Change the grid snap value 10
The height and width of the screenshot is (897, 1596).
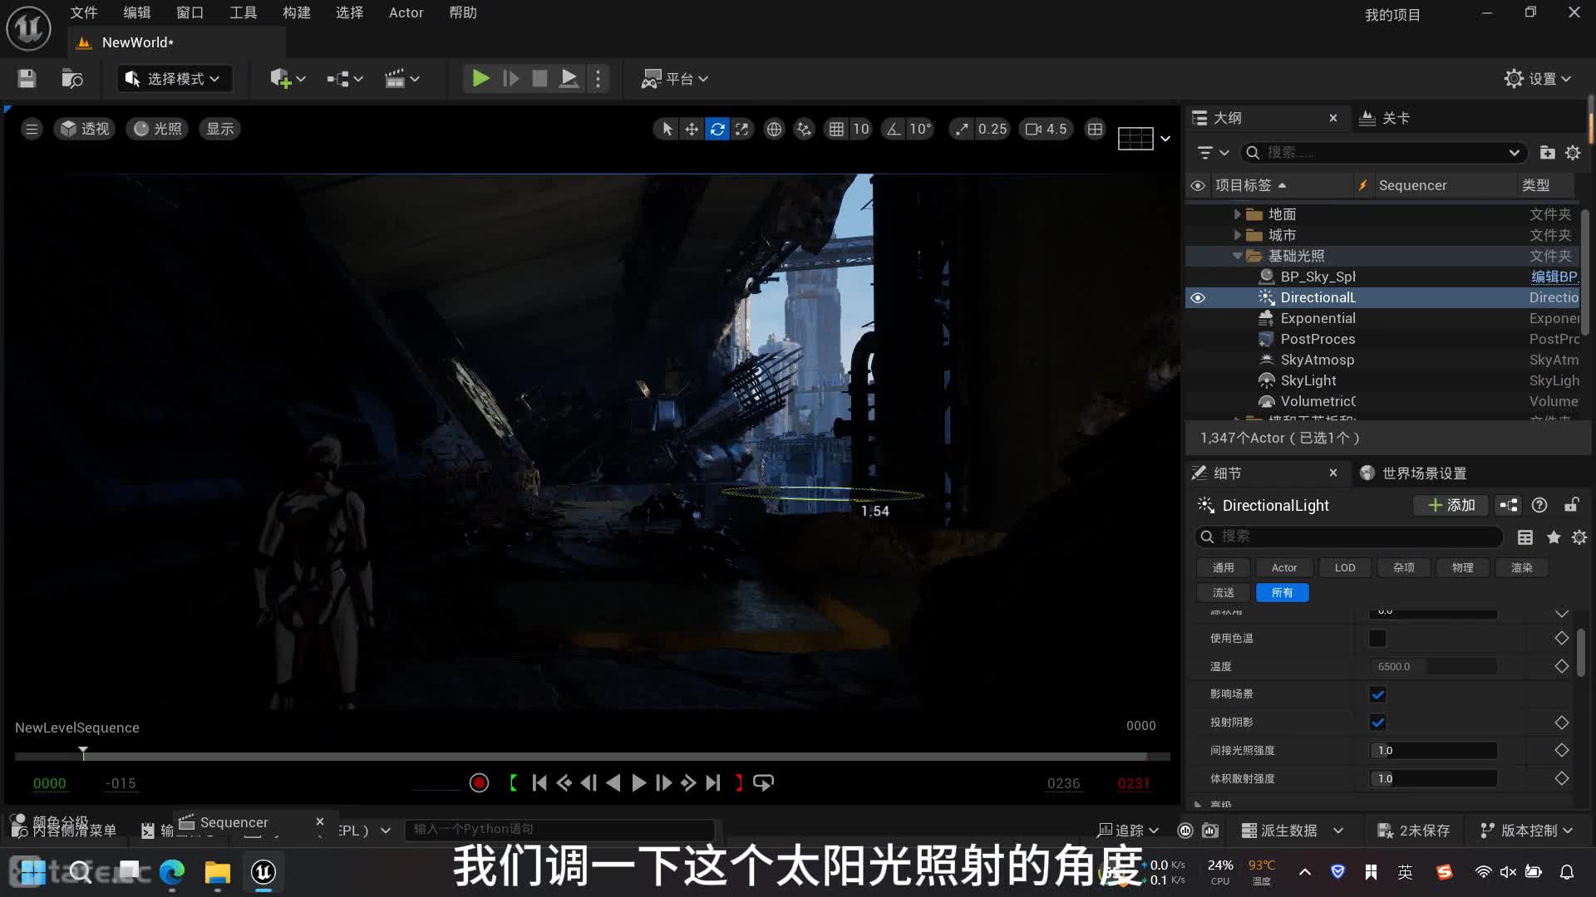tap(860, 129)
